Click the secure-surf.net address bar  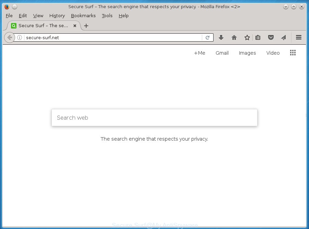113,37
